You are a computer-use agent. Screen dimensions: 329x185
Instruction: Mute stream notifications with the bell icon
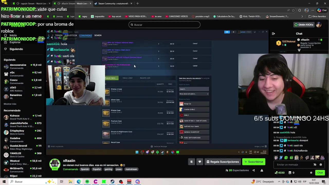point(191,162)
